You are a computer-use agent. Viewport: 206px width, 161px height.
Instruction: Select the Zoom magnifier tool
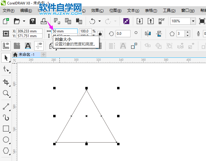[x=6, y=93]
